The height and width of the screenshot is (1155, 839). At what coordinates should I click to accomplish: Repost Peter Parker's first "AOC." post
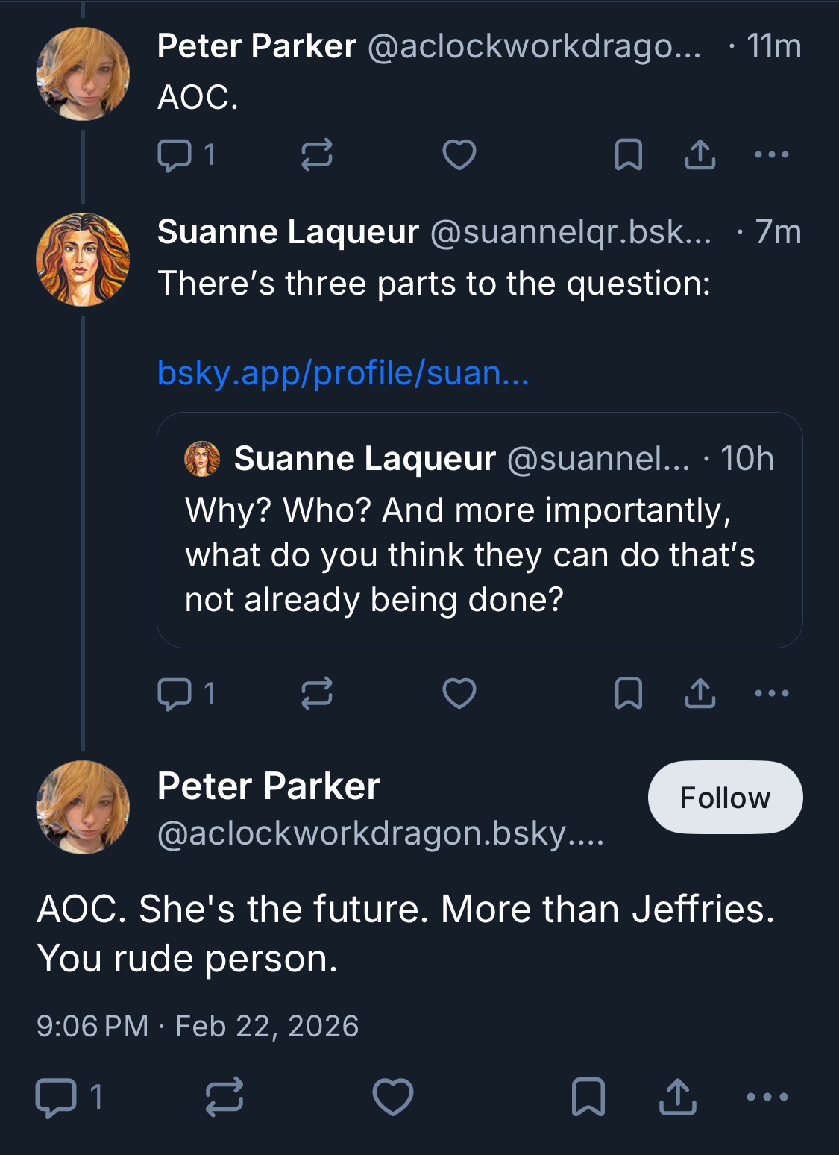[x=316, y=155]
